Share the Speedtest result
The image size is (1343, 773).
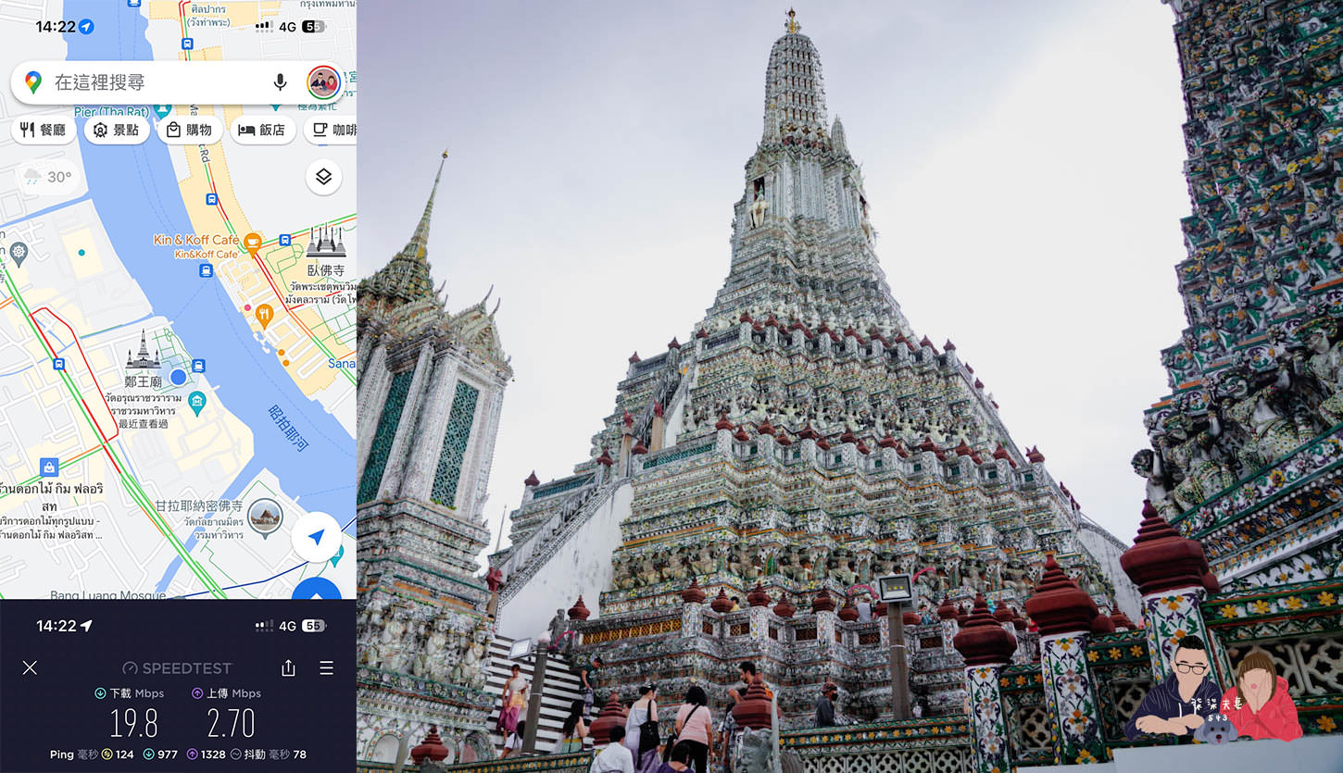pyautogui.click(x=288, y=668)
